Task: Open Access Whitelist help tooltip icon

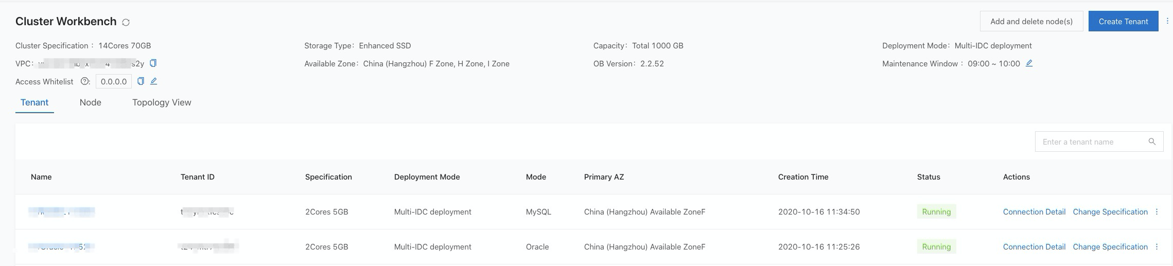Action: point(85,81)
